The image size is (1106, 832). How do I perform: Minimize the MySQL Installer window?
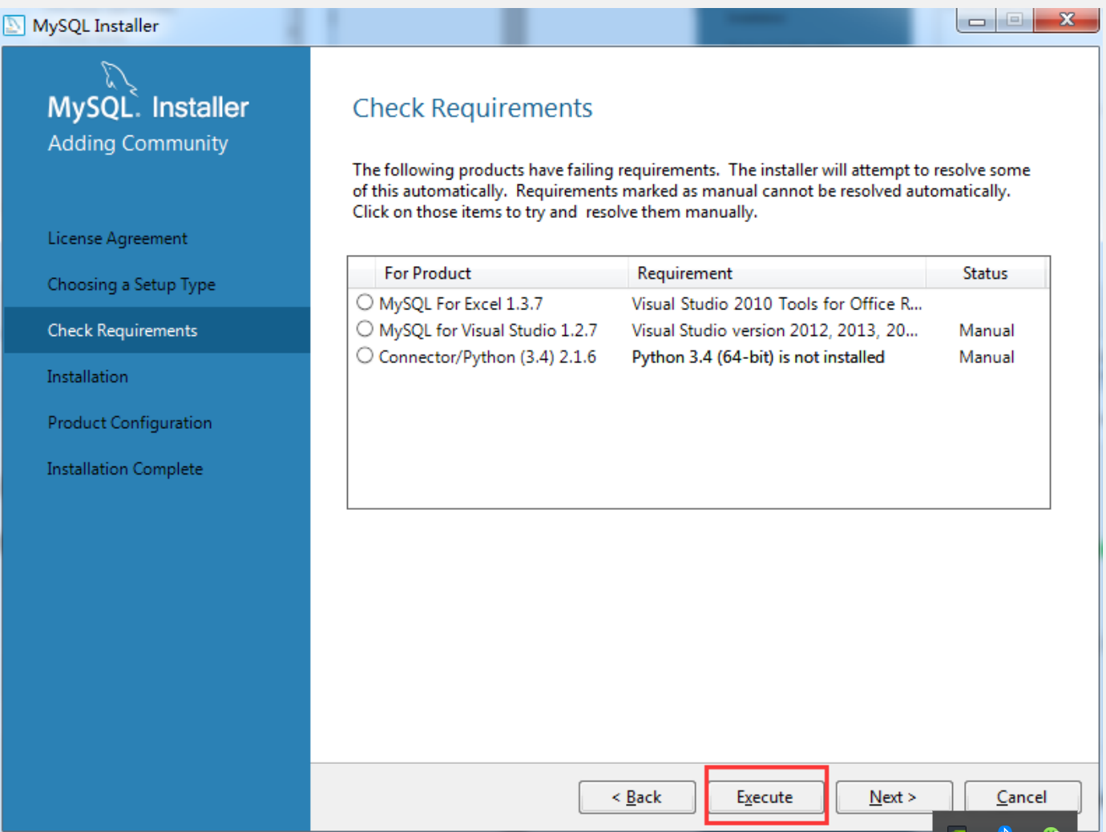(977, 20)
